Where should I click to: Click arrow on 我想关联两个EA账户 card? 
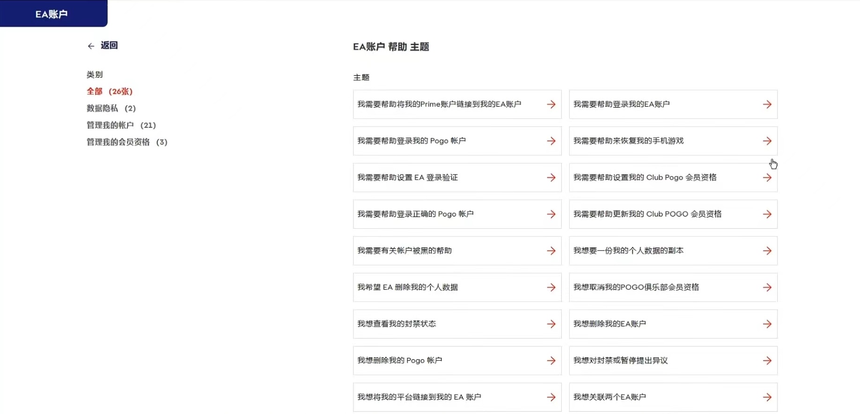(x=767, y=397)
